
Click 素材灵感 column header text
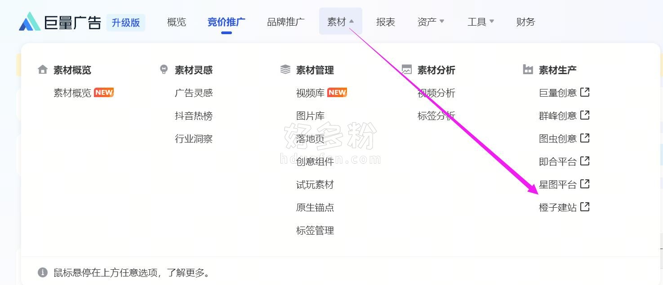pyautogui.click(x=194, y=70)
